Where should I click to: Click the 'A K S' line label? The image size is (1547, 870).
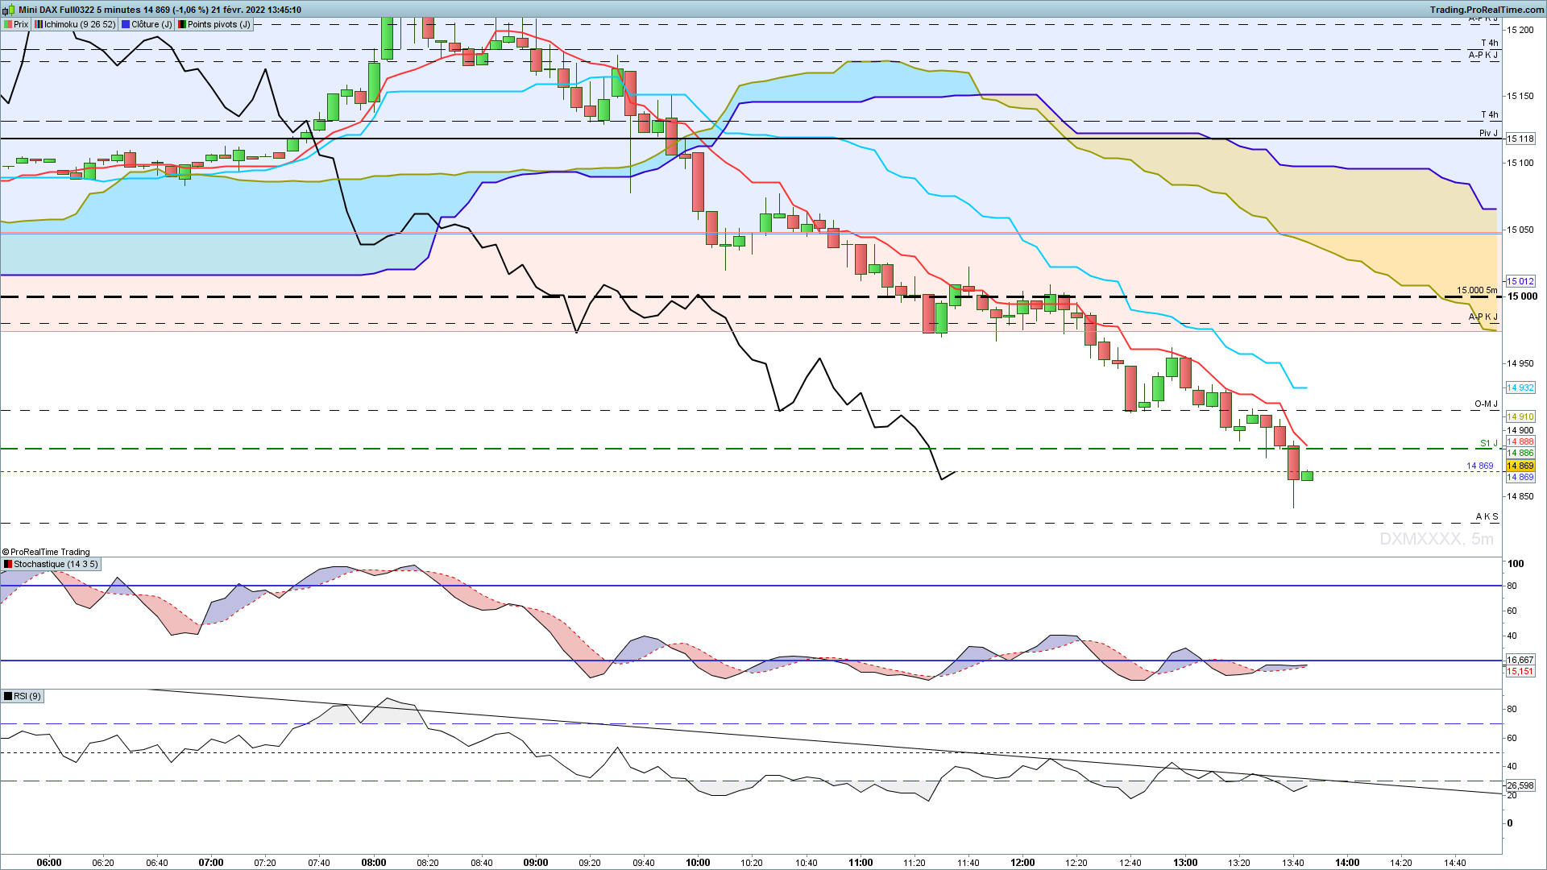click(1487, 516)
